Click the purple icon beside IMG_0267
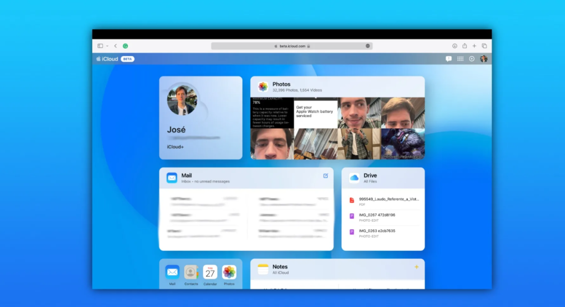 352,216
